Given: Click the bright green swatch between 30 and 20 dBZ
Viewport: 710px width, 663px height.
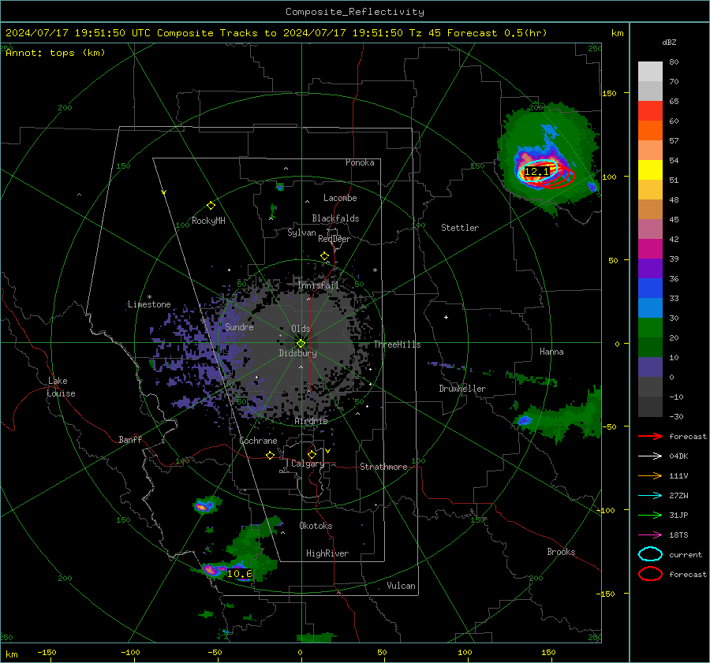Looking at the screenshot, I should 650,328.
